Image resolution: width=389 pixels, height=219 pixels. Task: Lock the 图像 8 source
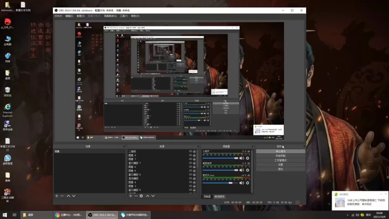coord(194,155)
